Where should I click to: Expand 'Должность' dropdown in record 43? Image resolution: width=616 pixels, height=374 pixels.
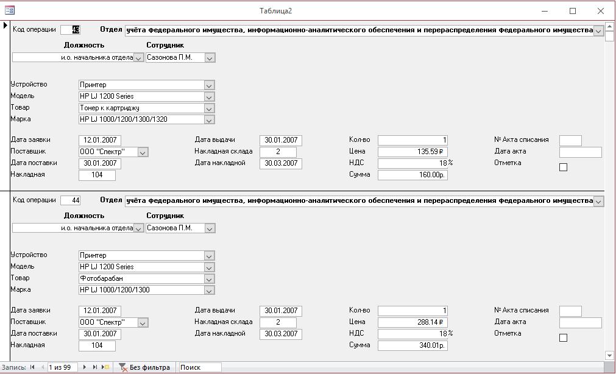[138, 58]
